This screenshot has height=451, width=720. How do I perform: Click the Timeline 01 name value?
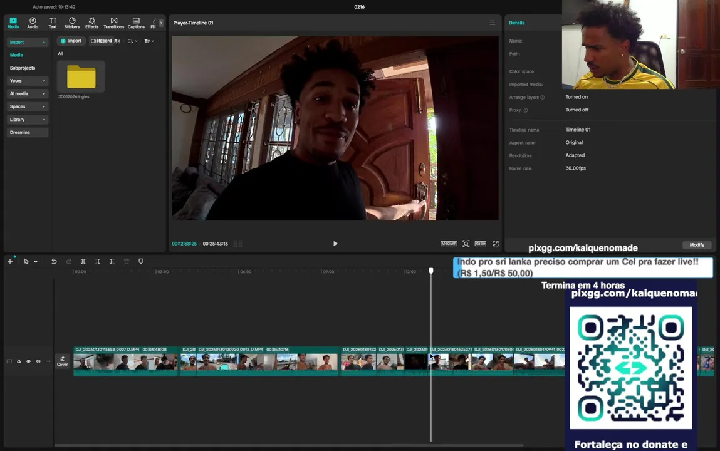click(578, 130)
